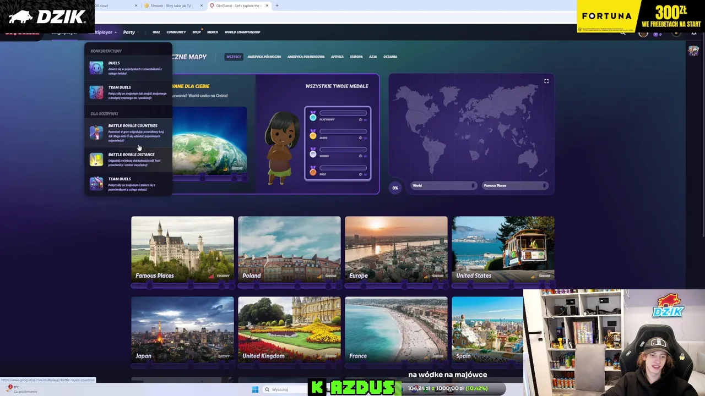Screen dimensions: 705x396
Task: Open the Poland map card
Action: point(289,249)
